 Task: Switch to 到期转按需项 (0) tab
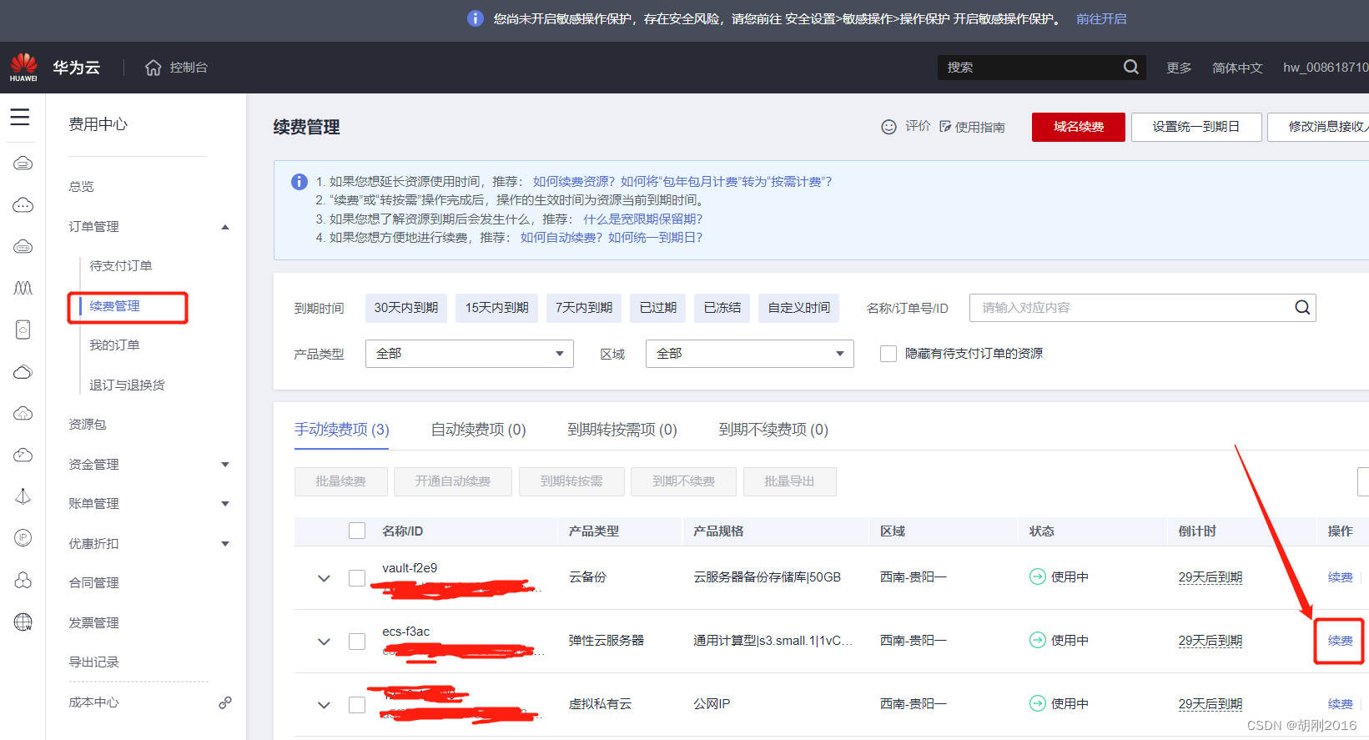tap(622, 430)
